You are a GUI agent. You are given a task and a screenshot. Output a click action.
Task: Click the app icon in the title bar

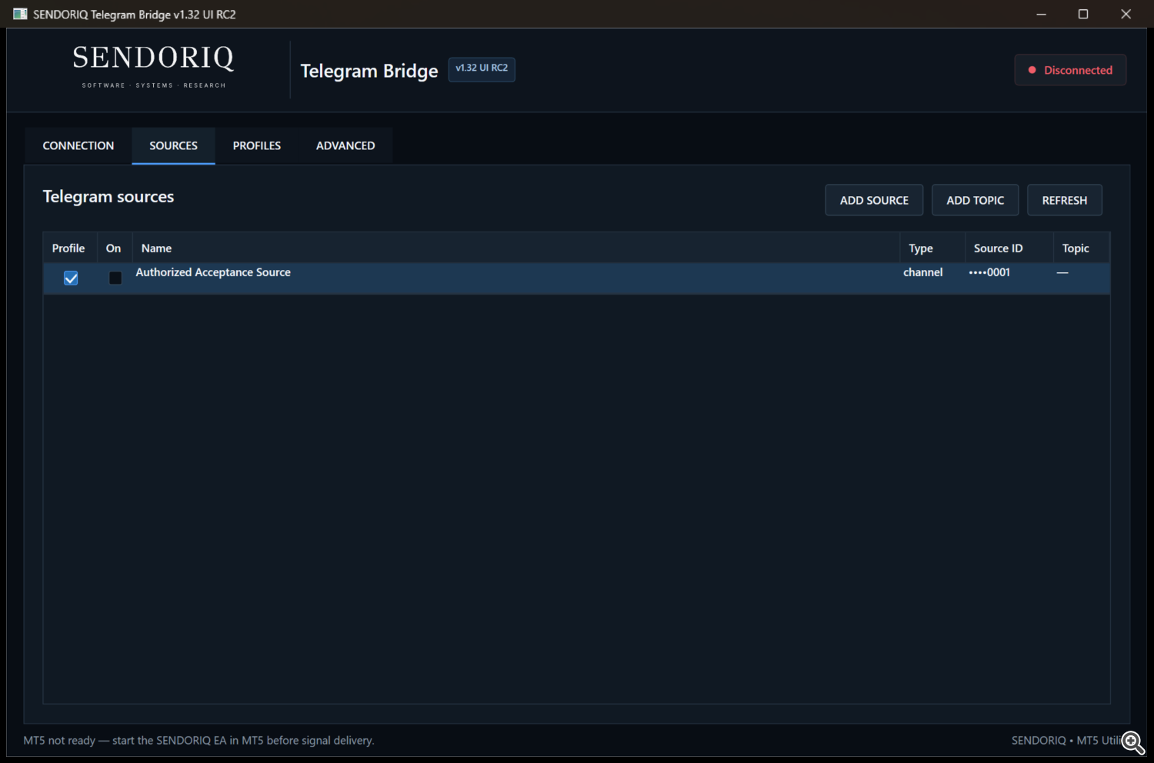[x=20, y=14]
